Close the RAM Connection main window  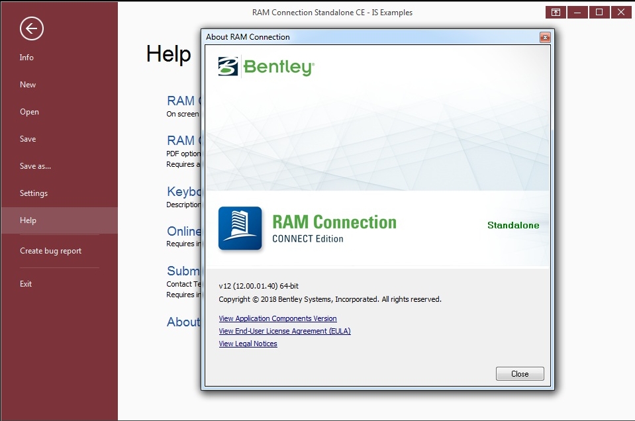621,12
